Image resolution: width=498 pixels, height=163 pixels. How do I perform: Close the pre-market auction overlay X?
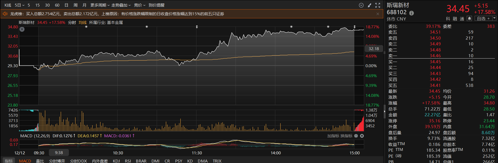pyautogui.click(x=22, y=29)
